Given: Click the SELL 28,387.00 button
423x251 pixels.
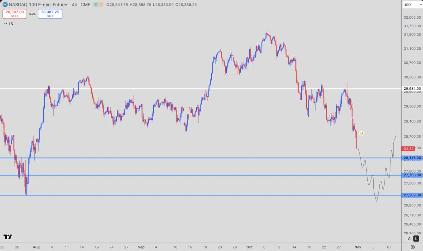Looking at the screenshot, I should tap(14, 14).
